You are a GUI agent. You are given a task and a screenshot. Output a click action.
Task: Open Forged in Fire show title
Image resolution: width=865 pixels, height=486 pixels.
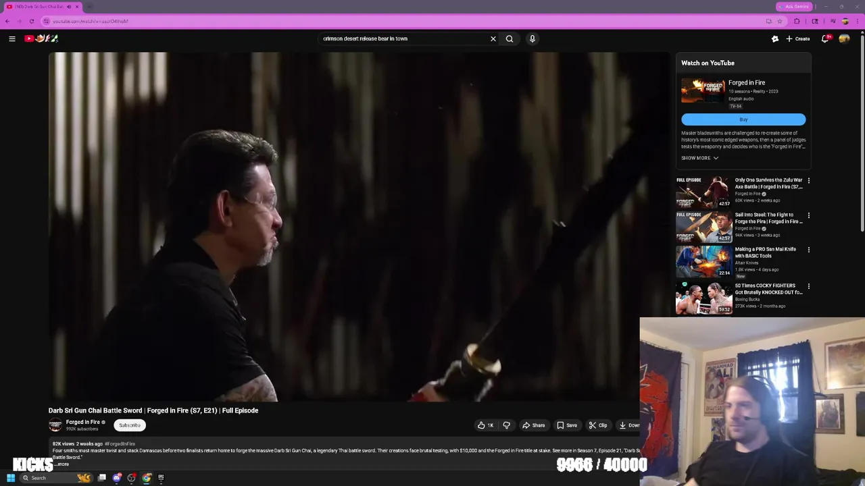point(747,82)
